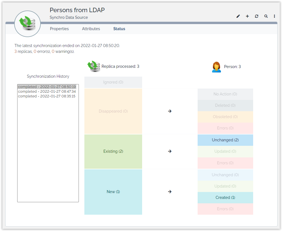Click the arrow beside Existing (2)
The image size is (282, 231).
pyautogui.click(x=170, y=151)
